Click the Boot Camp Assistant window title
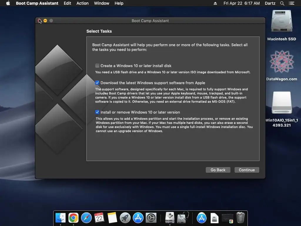 150,21
